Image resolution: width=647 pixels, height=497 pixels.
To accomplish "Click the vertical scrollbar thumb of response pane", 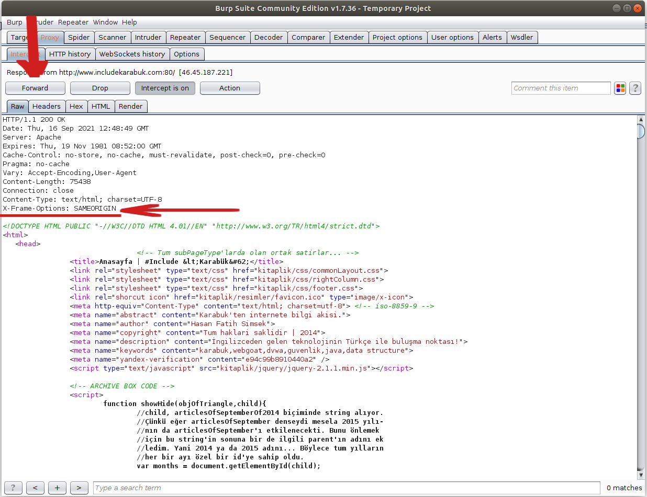I will click(641, 131).
